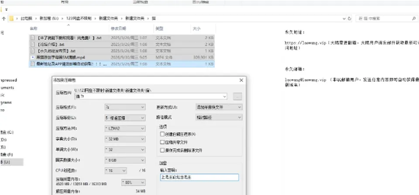Click the icon of the 最新地址及APP text file

click(x=33, y=64)
